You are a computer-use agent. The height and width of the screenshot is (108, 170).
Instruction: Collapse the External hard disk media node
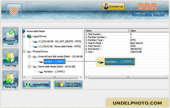point(29,56)
